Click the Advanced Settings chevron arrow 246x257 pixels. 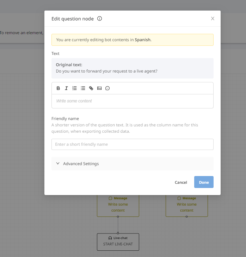pos(58,163)
